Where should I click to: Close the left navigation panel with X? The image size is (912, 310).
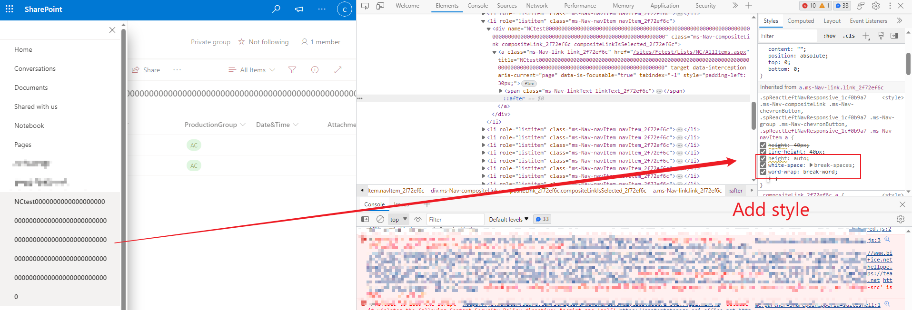click(112, 30)
